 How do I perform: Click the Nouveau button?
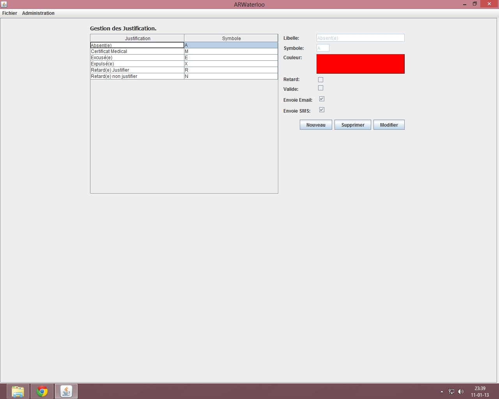316,125
